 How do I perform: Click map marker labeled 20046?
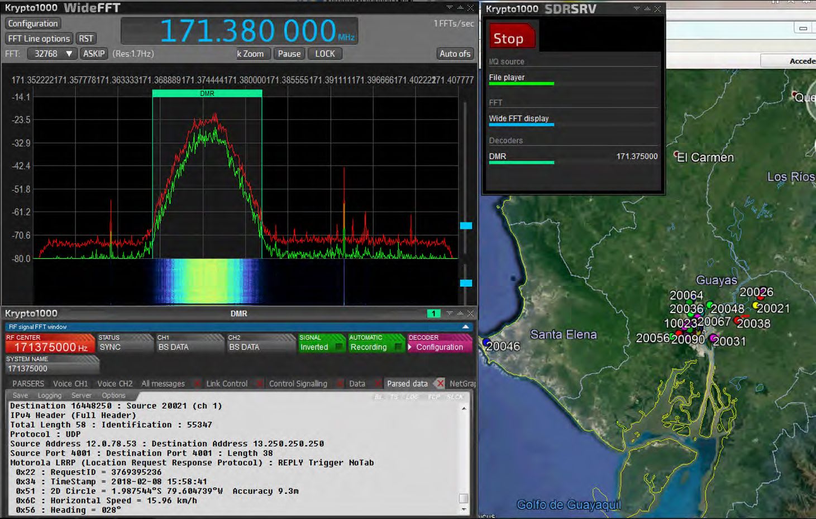486,342
